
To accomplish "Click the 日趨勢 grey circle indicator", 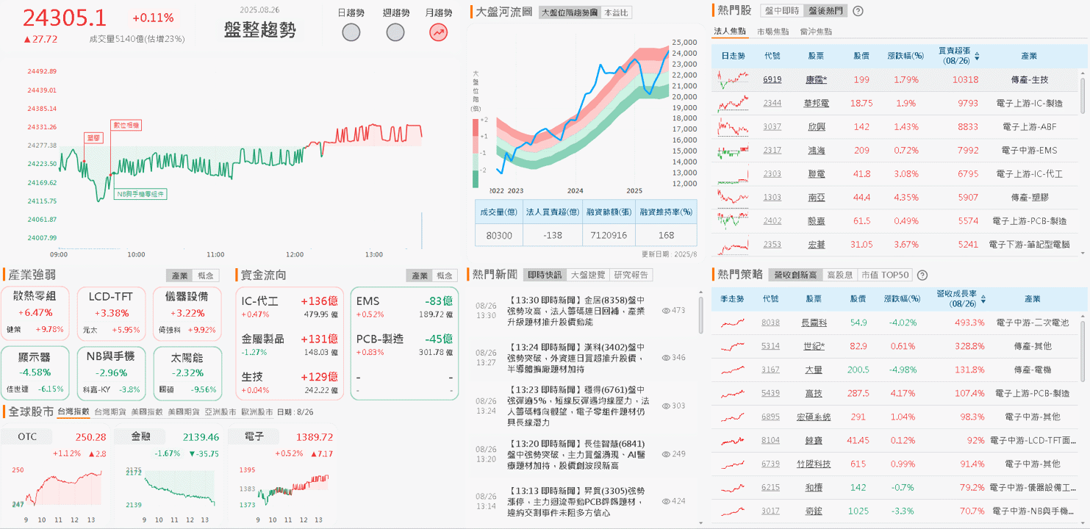I will (351, 32).
